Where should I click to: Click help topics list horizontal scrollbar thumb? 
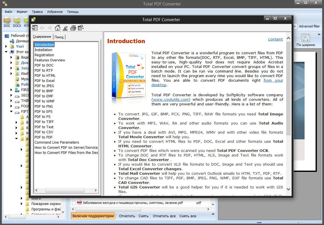pos(65,190)
